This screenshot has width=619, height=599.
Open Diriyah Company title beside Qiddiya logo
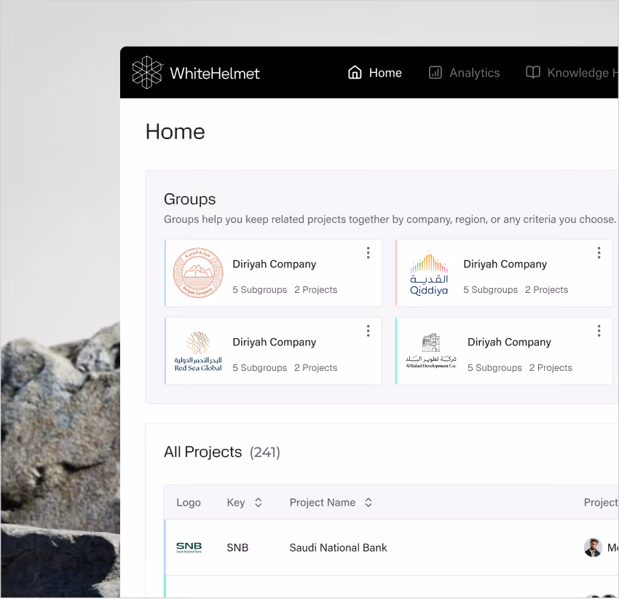pyautogui.click(x=505, y=264)
